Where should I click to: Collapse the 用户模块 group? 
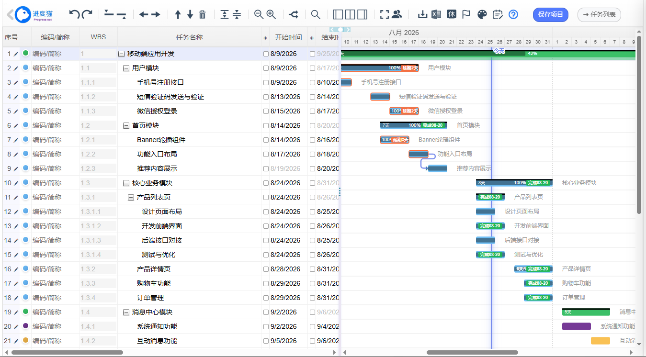pos(126,68)
